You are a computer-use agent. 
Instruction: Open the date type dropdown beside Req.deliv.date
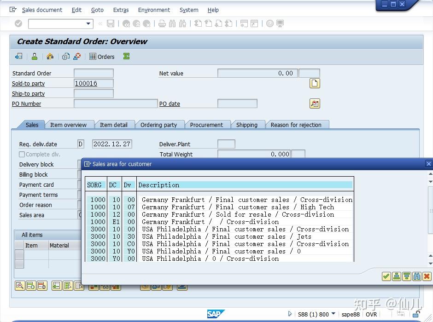(80, 144)
